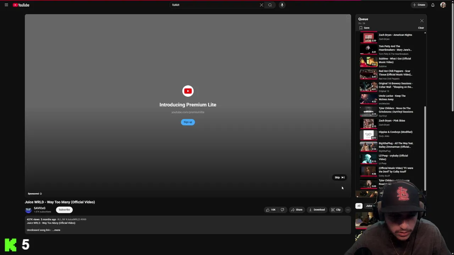The image size is (454, 255).
Task: Skip the Premium Lite ad
Action: (339, 177)
